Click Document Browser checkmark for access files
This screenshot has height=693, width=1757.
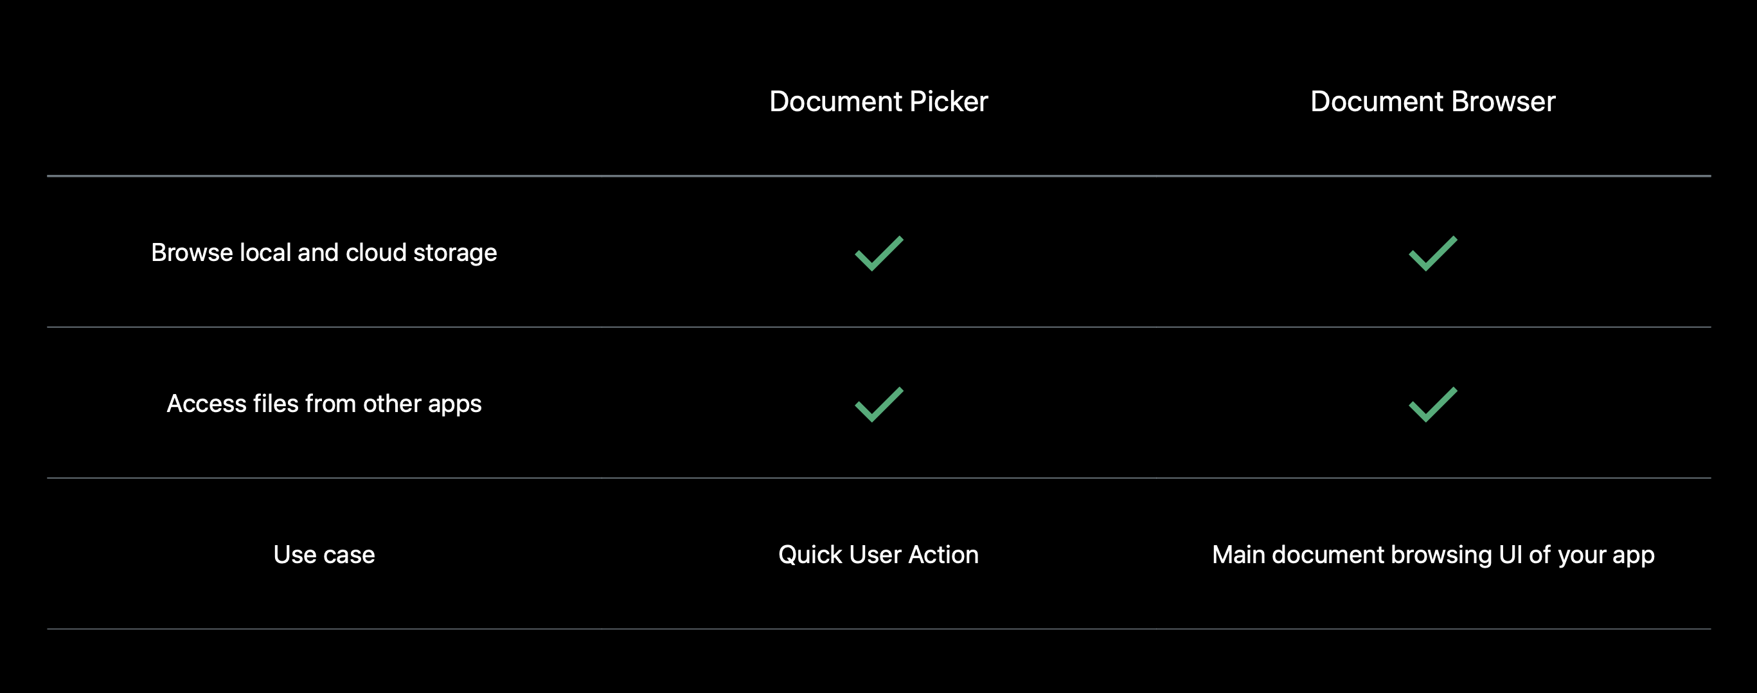[x=1432, y=404]
